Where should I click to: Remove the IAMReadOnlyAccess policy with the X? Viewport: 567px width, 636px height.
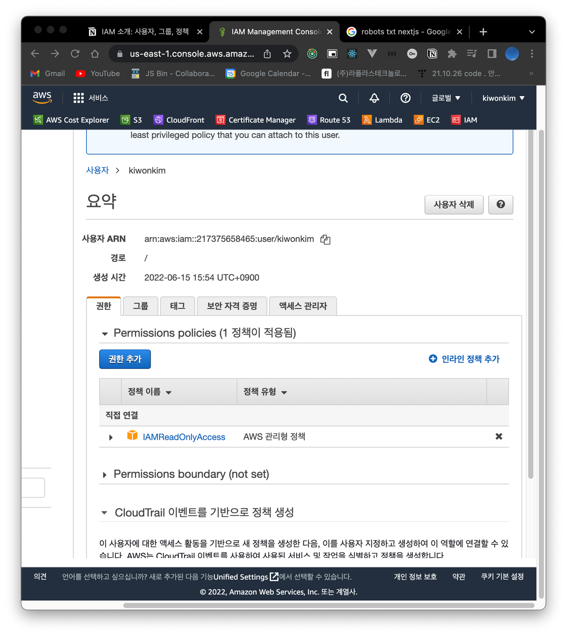point(499,436)
